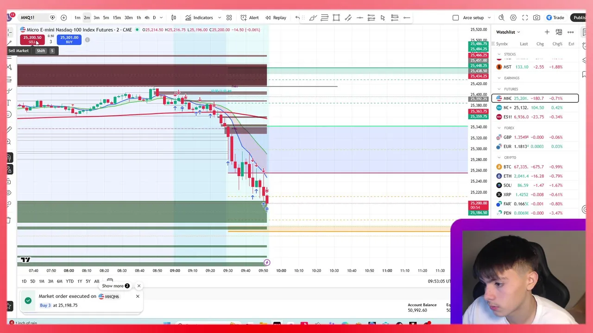Open watchlist advanced view table icon

tap(559, 32)
